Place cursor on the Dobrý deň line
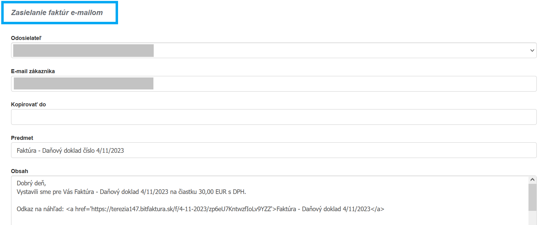 click(x=31, y=183)
